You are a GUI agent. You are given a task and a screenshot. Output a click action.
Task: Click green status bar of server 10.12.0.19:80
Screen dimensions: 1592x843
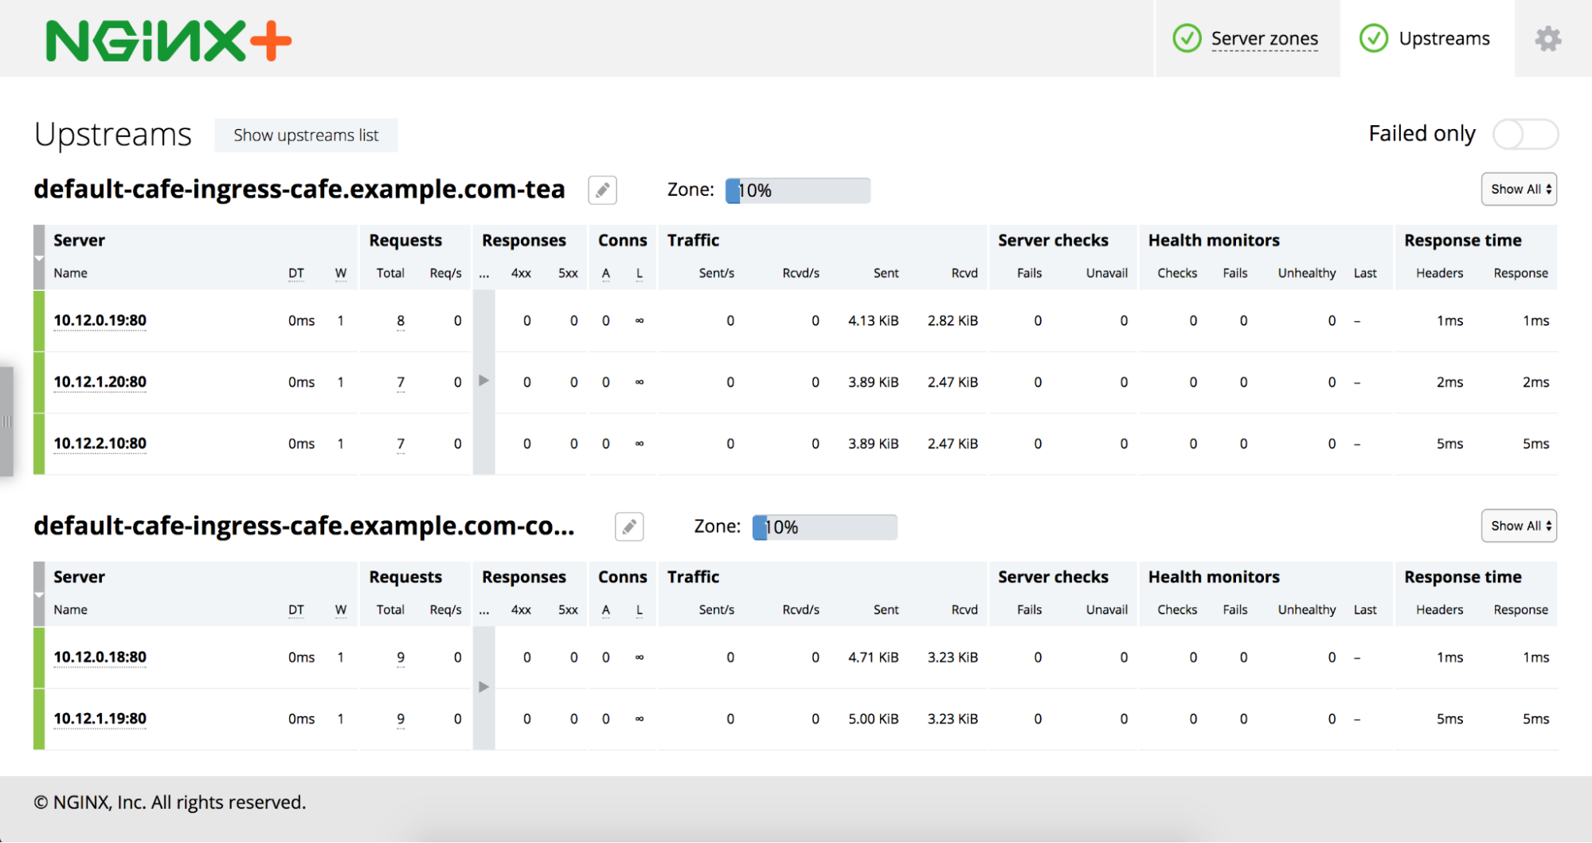tap(39, 321)
